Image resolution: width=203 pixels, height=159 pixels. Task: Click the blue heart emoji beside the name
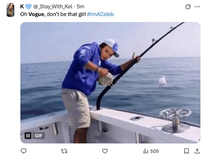pos(28,6)
